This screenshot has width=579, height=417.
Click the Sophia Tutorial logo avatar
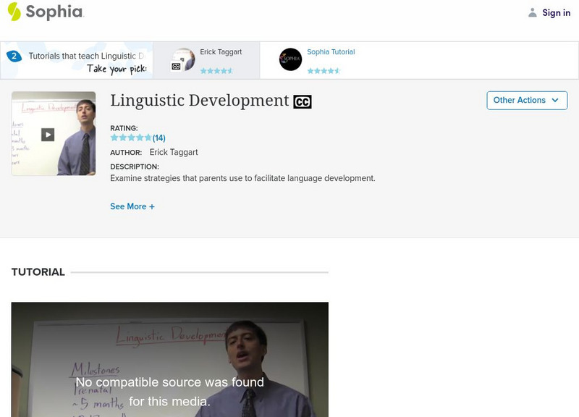coord(290,59)
